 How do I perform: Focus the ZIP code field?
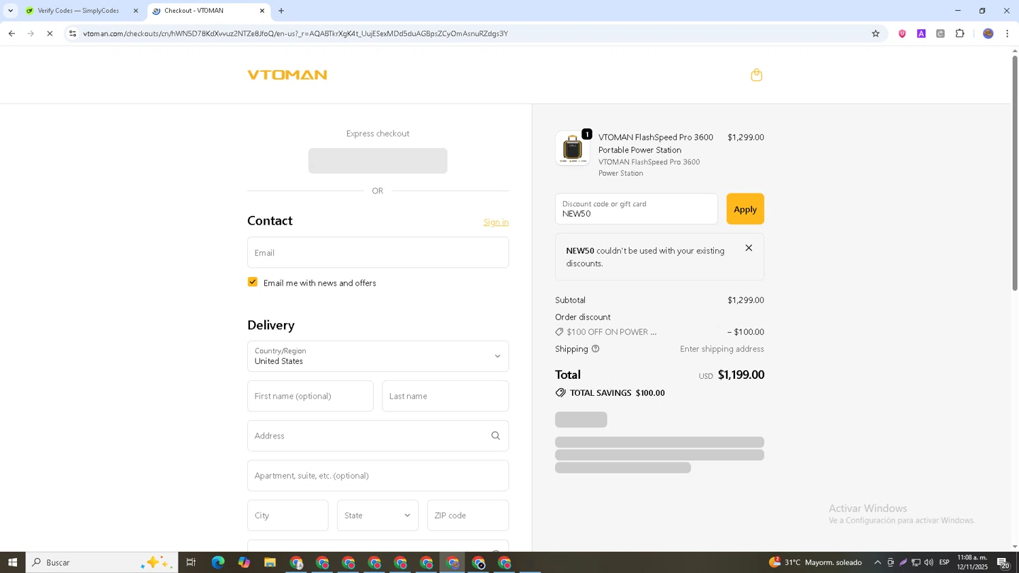tap(468, 515)
